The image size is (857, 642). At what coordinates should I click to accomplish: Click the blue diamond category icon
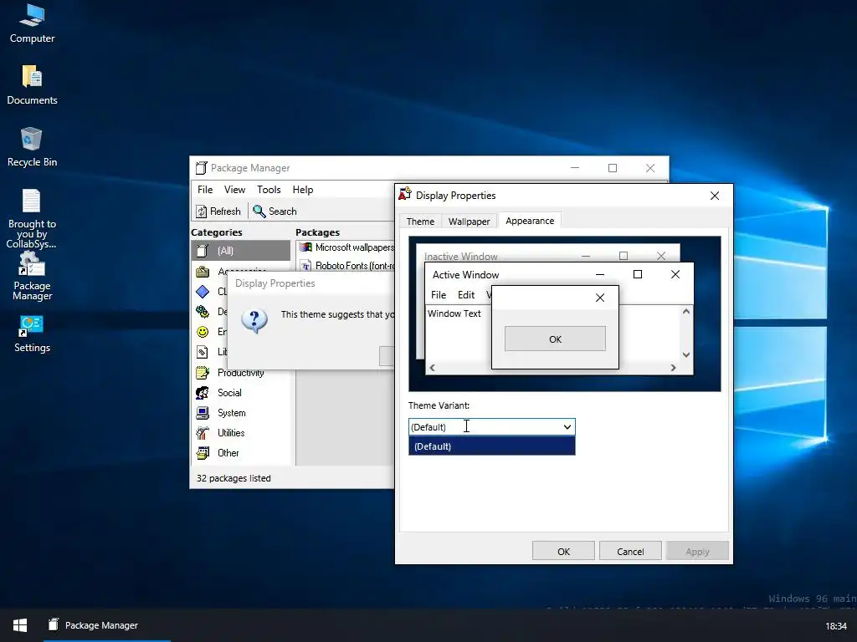(203, 292)
